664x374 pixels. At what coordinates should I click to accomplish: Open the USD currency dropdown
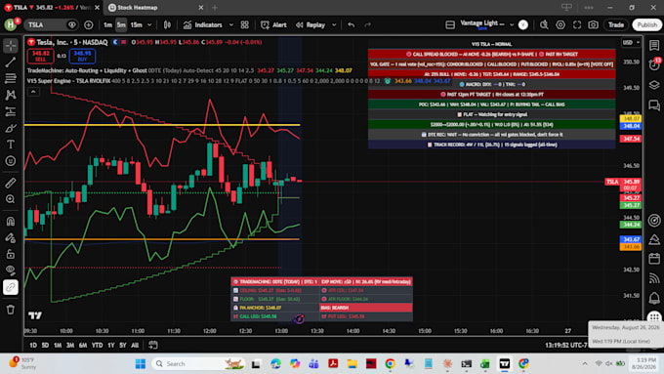pos(631,42)
